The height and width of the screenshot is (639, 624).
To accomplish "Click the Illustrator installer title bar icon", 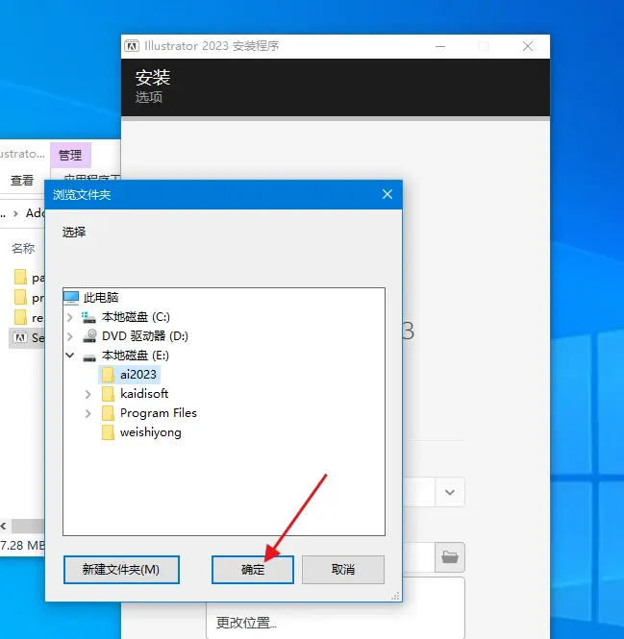I will click(x=132, y=46).
